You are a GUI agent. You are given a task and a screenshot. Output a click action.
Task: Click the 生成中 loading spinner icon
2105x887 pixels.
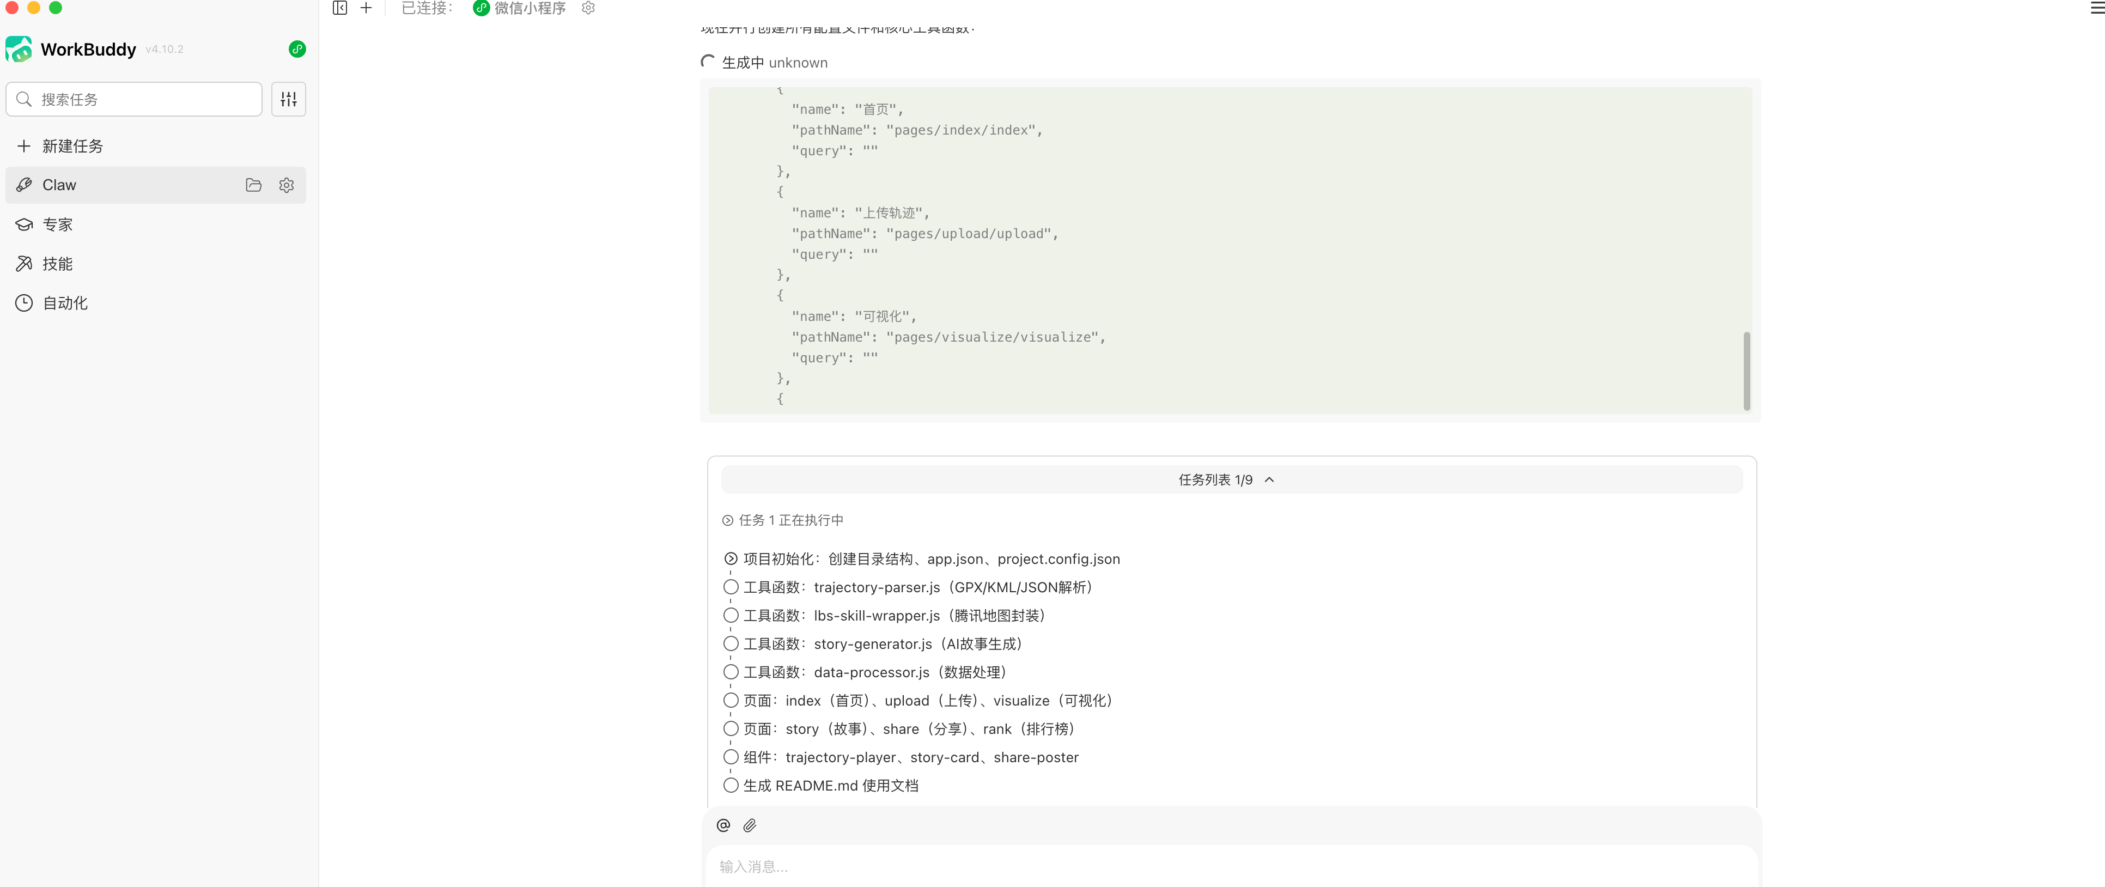pyautogui.click(x=708, y=62)
